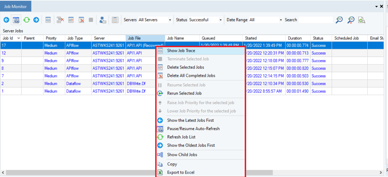Expand the Date Range dropdown
This screenshot has width=388, height=177.
281,20
